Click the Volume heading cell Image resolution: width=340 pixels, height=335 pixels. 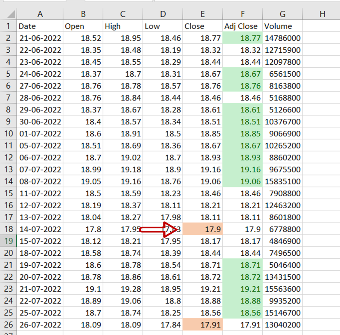[x=282, y=26]
